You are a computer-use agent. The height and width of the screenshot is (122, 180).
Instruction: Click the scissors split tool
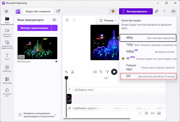[73, 72]
